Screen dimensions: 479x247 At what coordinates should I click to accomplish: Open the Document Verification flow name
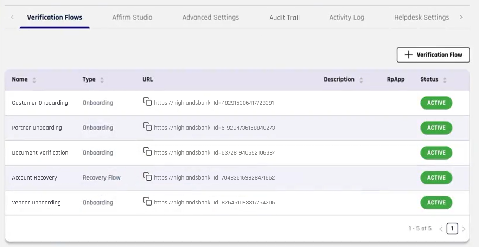40,153
